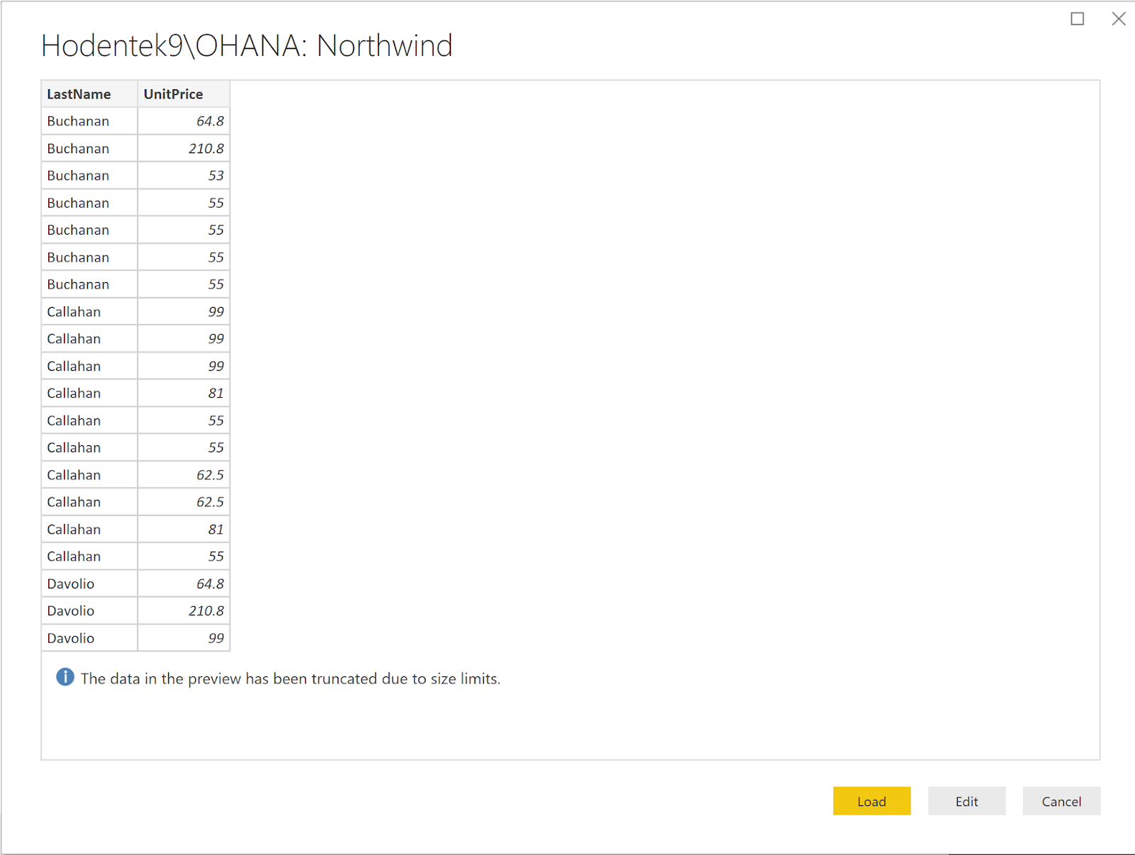Click the Cancel button
This screenshot has width=1135, height=855.
(x=1061, y=801)
